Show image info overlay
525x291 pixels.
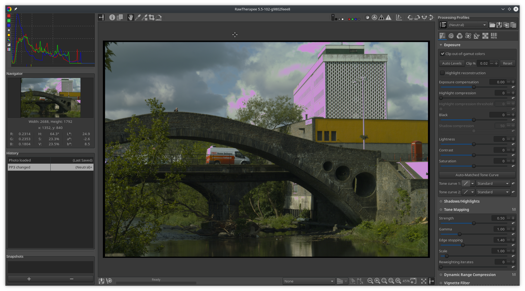pyautogui.click(x=112, y=17)
